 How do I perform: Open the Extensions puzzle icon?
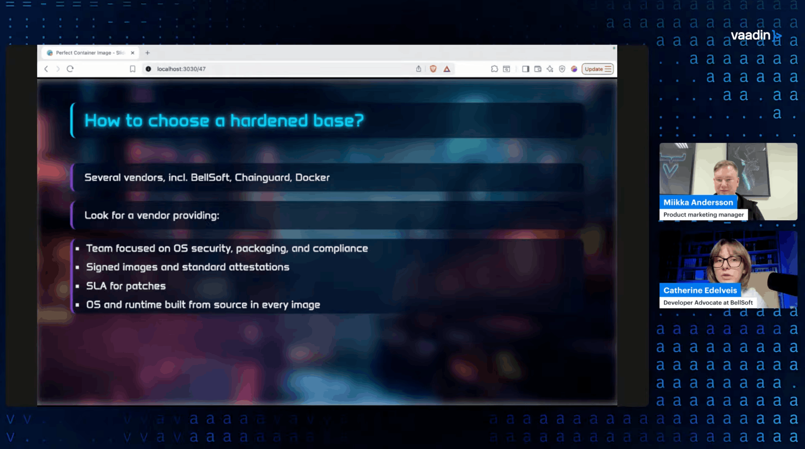pyautogui.click(x=494, y=69)
